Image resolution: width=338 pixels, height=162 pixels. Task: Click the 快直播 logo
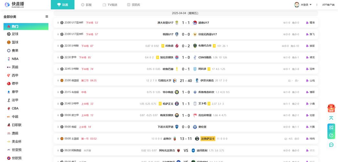[15, 5]
